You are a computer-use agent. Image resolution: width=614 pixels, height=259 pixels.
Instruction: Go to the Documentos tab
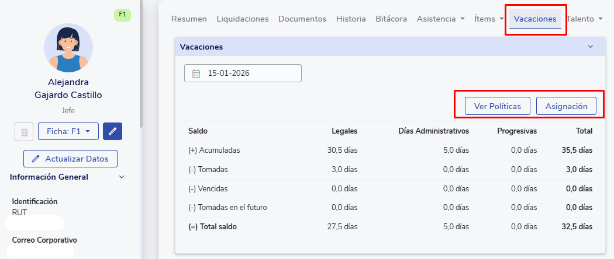click(302, 19)
